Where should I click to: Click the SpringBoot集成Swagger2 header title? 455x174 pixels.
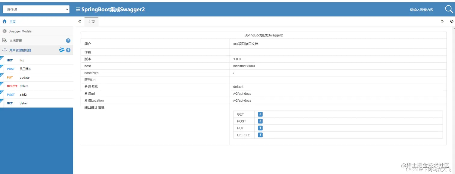[x=113, y=9]
